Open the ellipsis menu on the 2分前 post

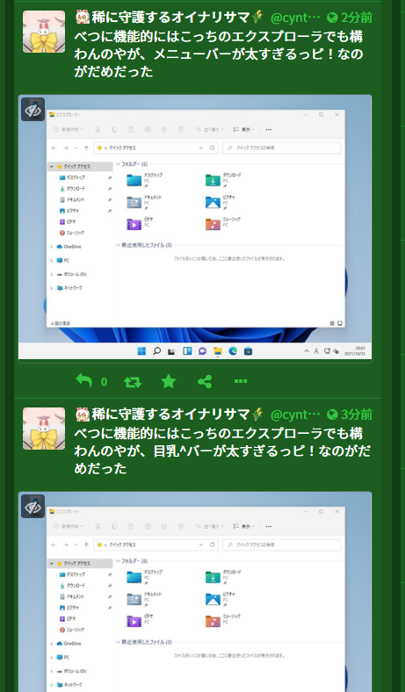pyautogui.click(x=240, y=381)
